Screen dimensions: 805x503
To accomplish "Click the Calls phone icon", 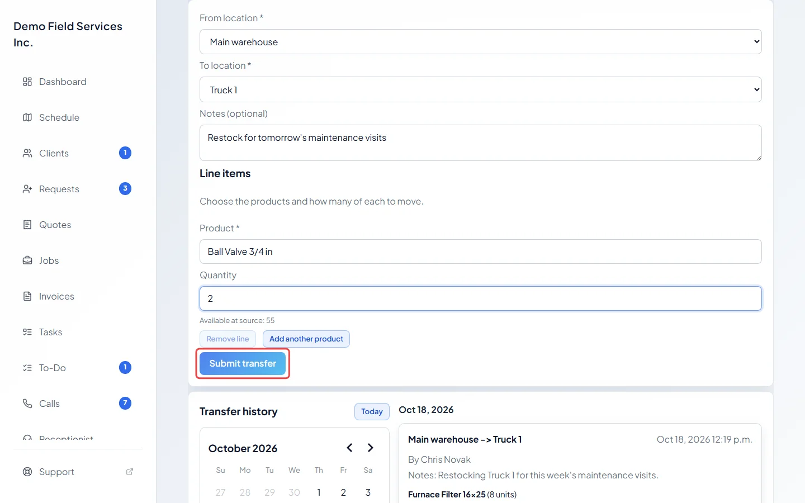I will [x=27, y=404].
